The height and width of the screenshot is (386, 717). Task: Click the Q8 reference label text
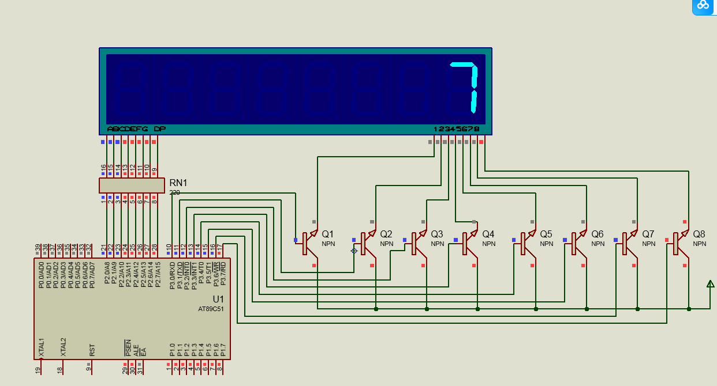pyautogui.click(x=699, y=234)
